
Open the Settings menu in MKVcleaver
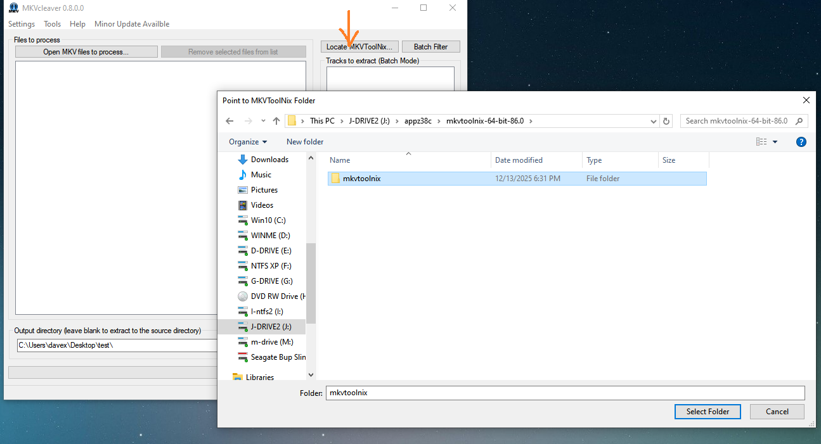point(22,24)
